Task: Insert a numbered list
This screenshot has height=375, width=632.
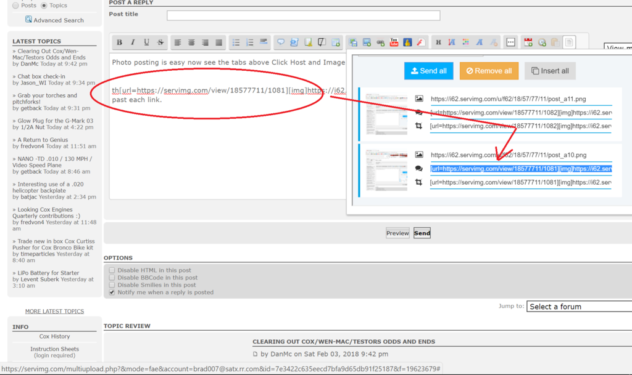Action: click(250, 42)
